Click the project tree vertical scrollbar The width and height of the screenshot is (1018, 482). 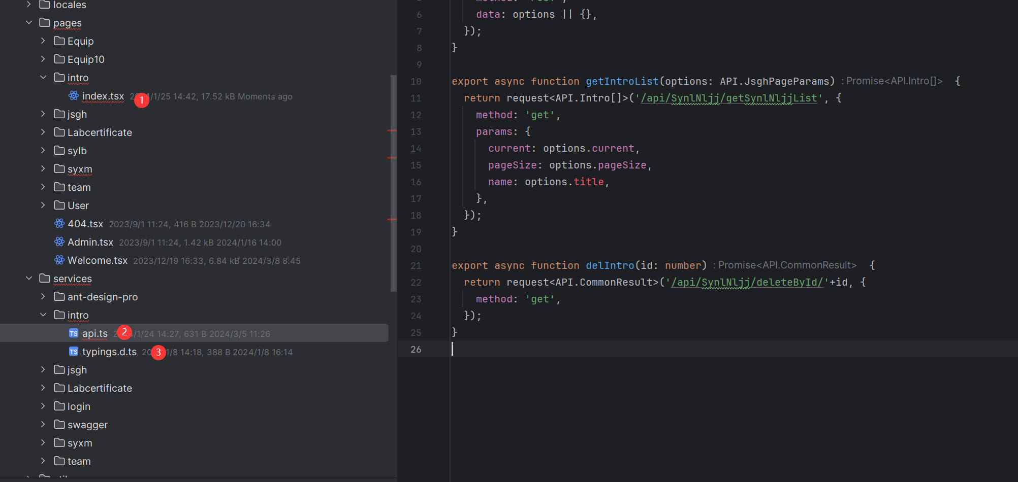pyautogui.click(x=393, y=183)
